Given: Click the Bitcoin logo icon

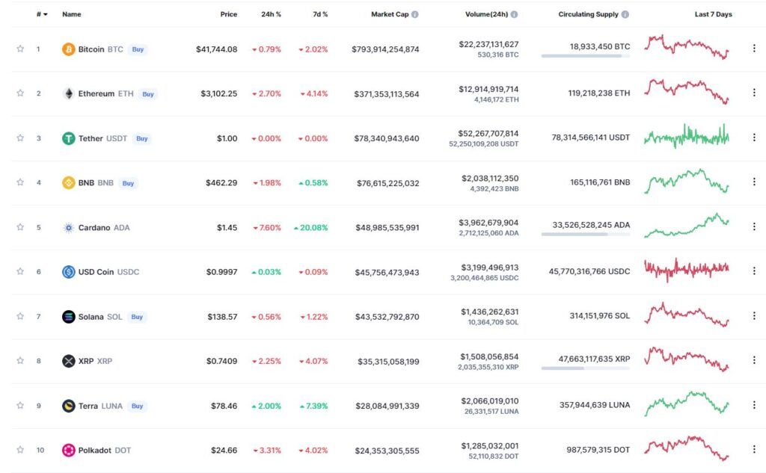Looking at the screenshot, I should (68, 49).
